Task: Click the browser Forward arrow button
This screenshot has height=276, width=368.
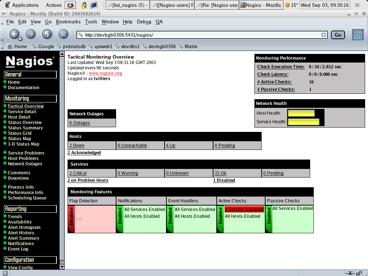Action: tap(31, 34)
